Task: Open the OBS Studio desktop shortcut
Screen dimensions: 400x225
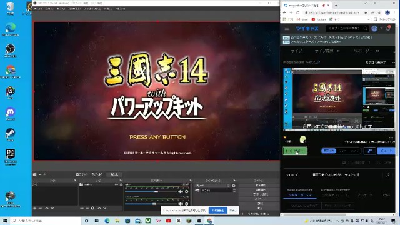Action: pos(10,50)
